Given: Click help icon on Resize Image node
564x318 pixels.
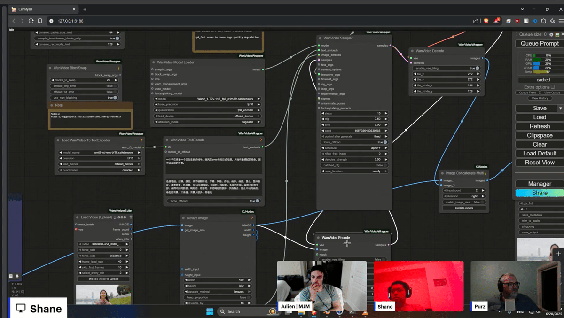Looking at the screenshot, I should click(252, 218).
